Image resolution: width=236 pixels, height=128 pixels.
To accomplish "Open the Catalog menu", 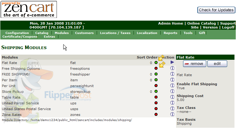I will [x=42, y=33].
